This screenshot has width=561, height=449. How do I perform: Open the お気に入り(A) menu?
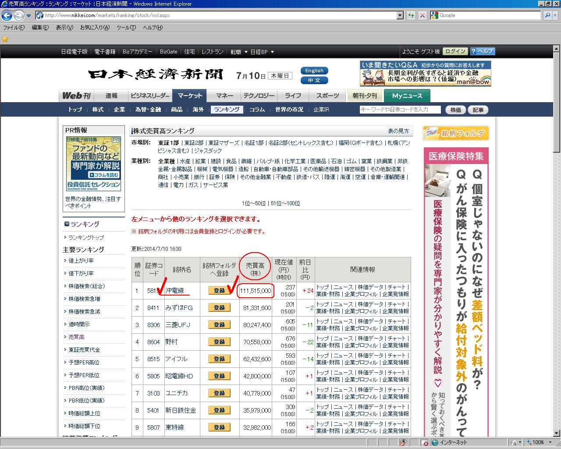95,27
